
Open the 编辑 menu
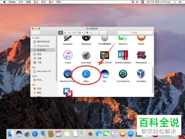pos(28,2)
